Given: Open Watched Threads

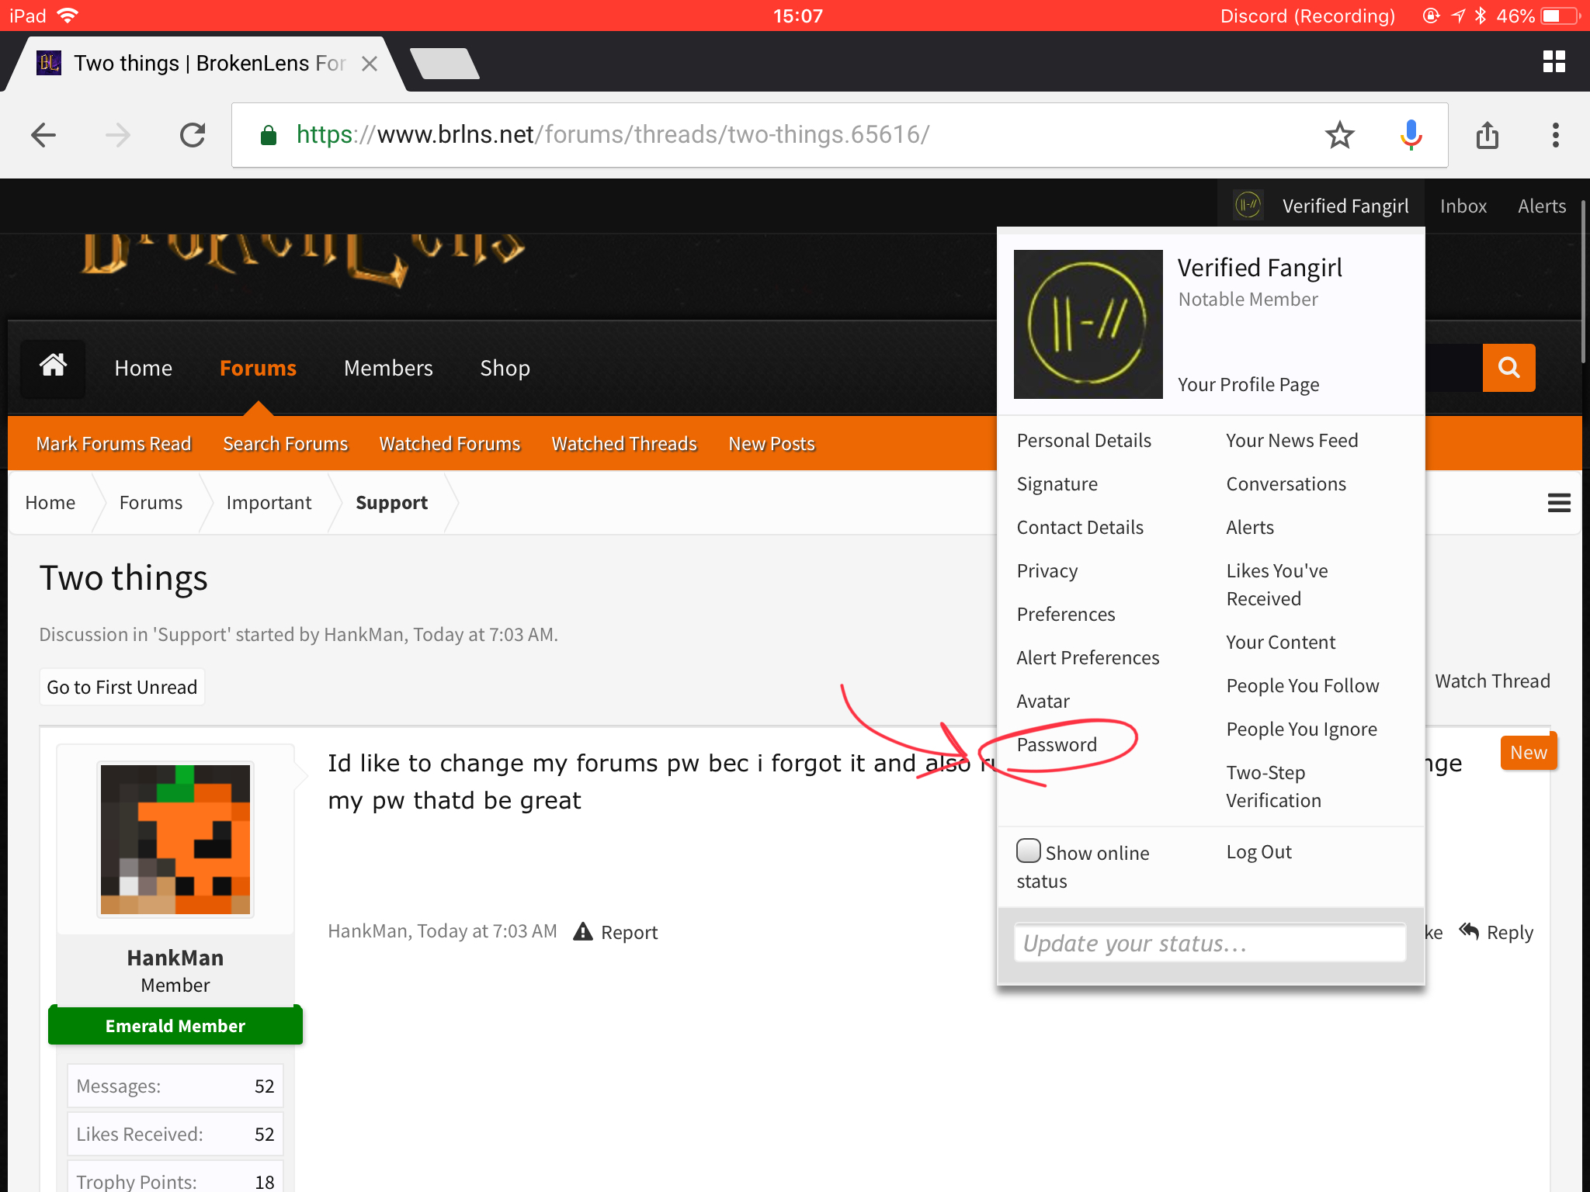Looking at the screenshot, I should pyautogui.click(x=624, y=443).
